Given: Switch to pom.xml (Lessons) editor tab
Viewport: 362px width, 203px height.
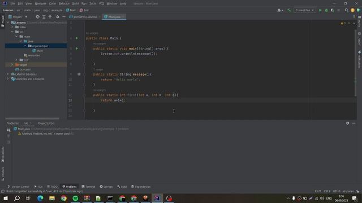Looking at the screenshot, I should click(84, 17).
